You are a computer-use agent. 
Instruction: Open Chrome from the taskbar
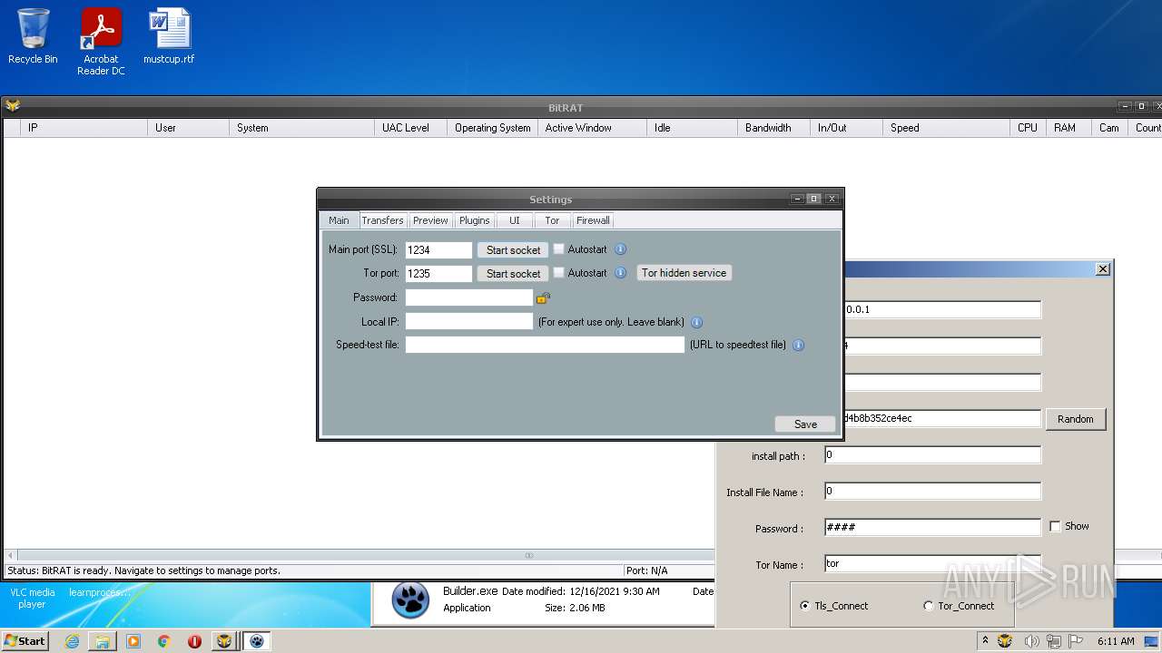tap(164, 641)
